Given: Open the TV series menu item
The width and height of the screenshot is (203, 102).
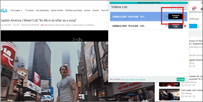Looking at the screenshot, I should [x=29, y=10].
